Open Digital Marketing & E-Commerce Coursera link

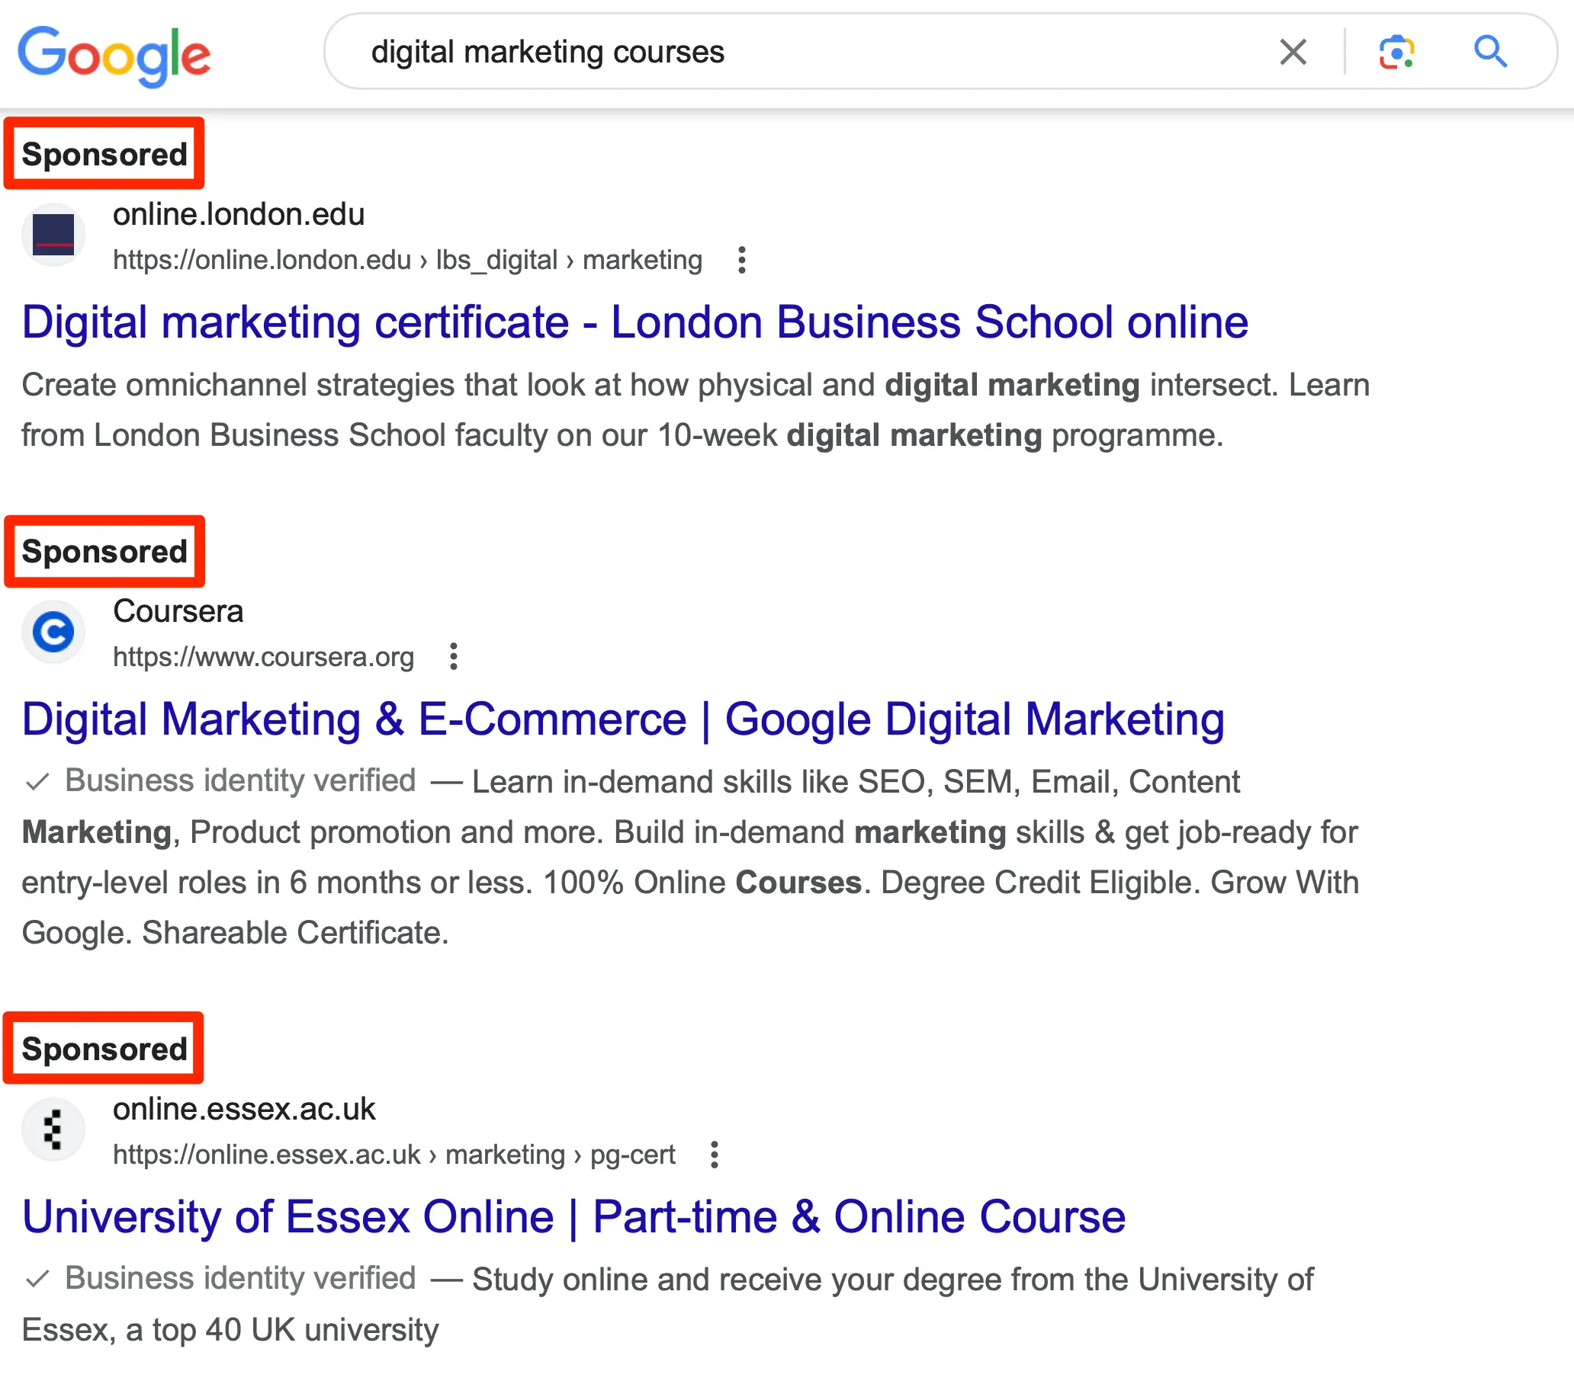click(x=623, y=719)
